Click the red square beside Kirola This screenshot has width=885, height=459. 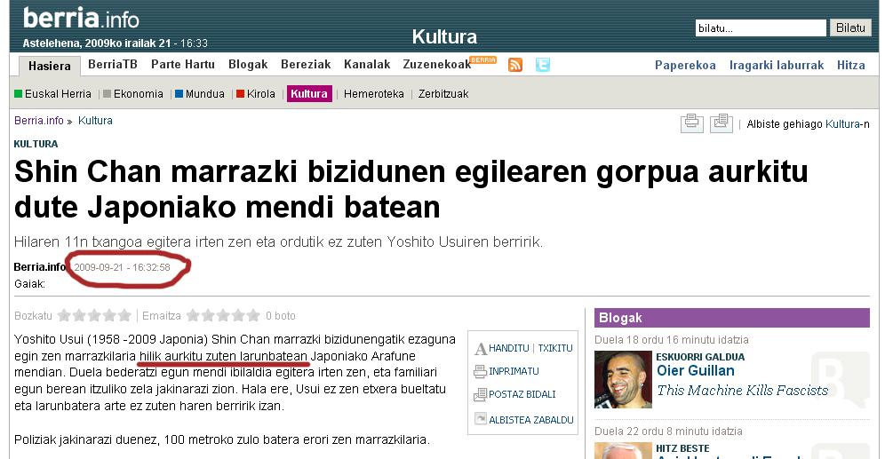click(x=240, y=94)
